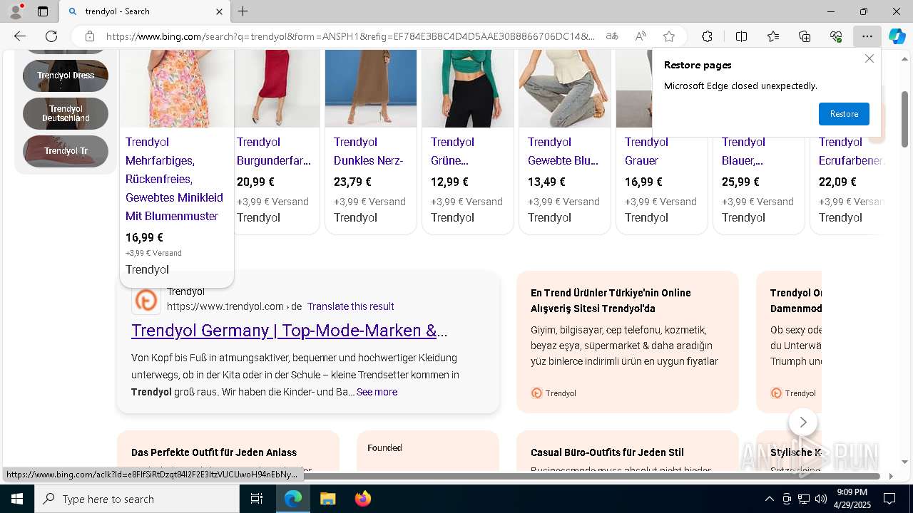Open Favorites list icon

773,36
